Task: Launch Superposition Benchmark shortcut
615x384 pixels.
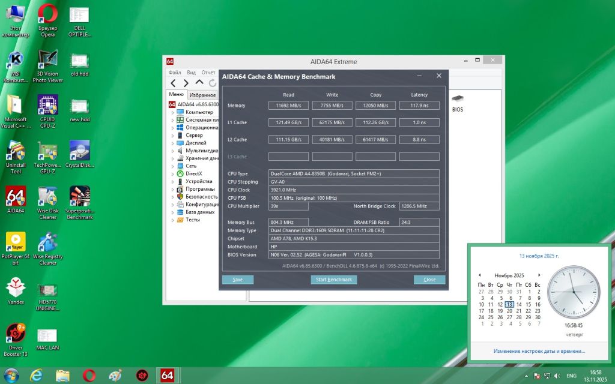Action: coord(80,203)
